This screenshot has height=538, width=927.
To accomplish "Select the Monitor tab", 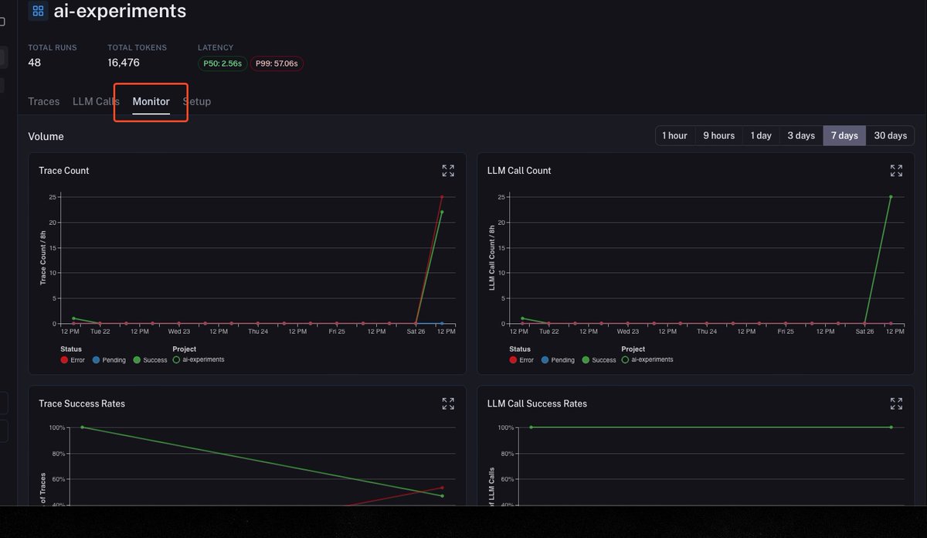I will tap(151, 101).
